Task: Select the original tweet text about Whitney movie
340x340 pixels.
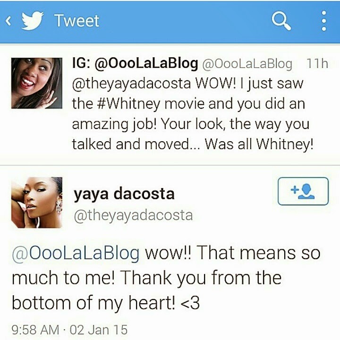Action: coord(193,114)
